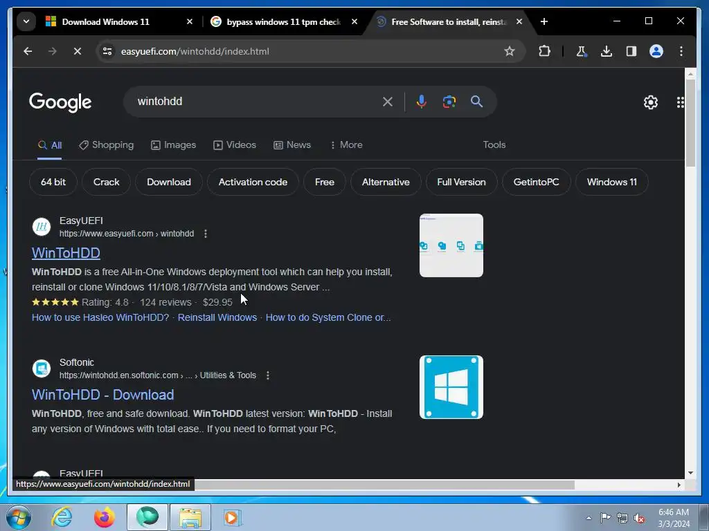Screen dimensions: 709x531
Task: Switch to bypass windows 11 tpm check tab
Action: [283, 21]
